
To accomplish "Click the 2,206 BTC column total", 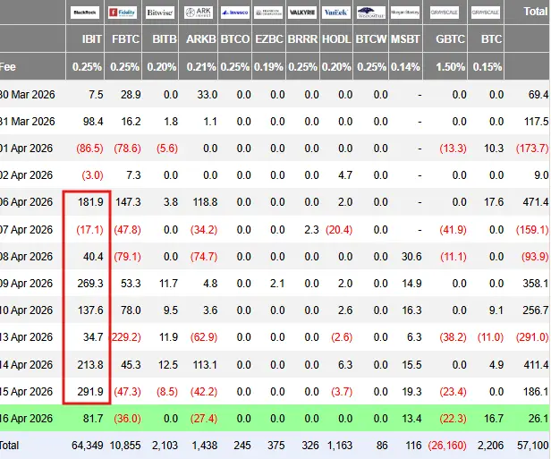I will point(490,446).
